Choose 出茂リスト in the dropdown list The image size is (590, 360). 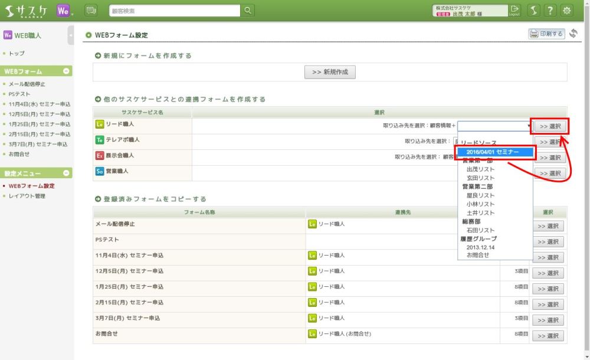[480, 169]
